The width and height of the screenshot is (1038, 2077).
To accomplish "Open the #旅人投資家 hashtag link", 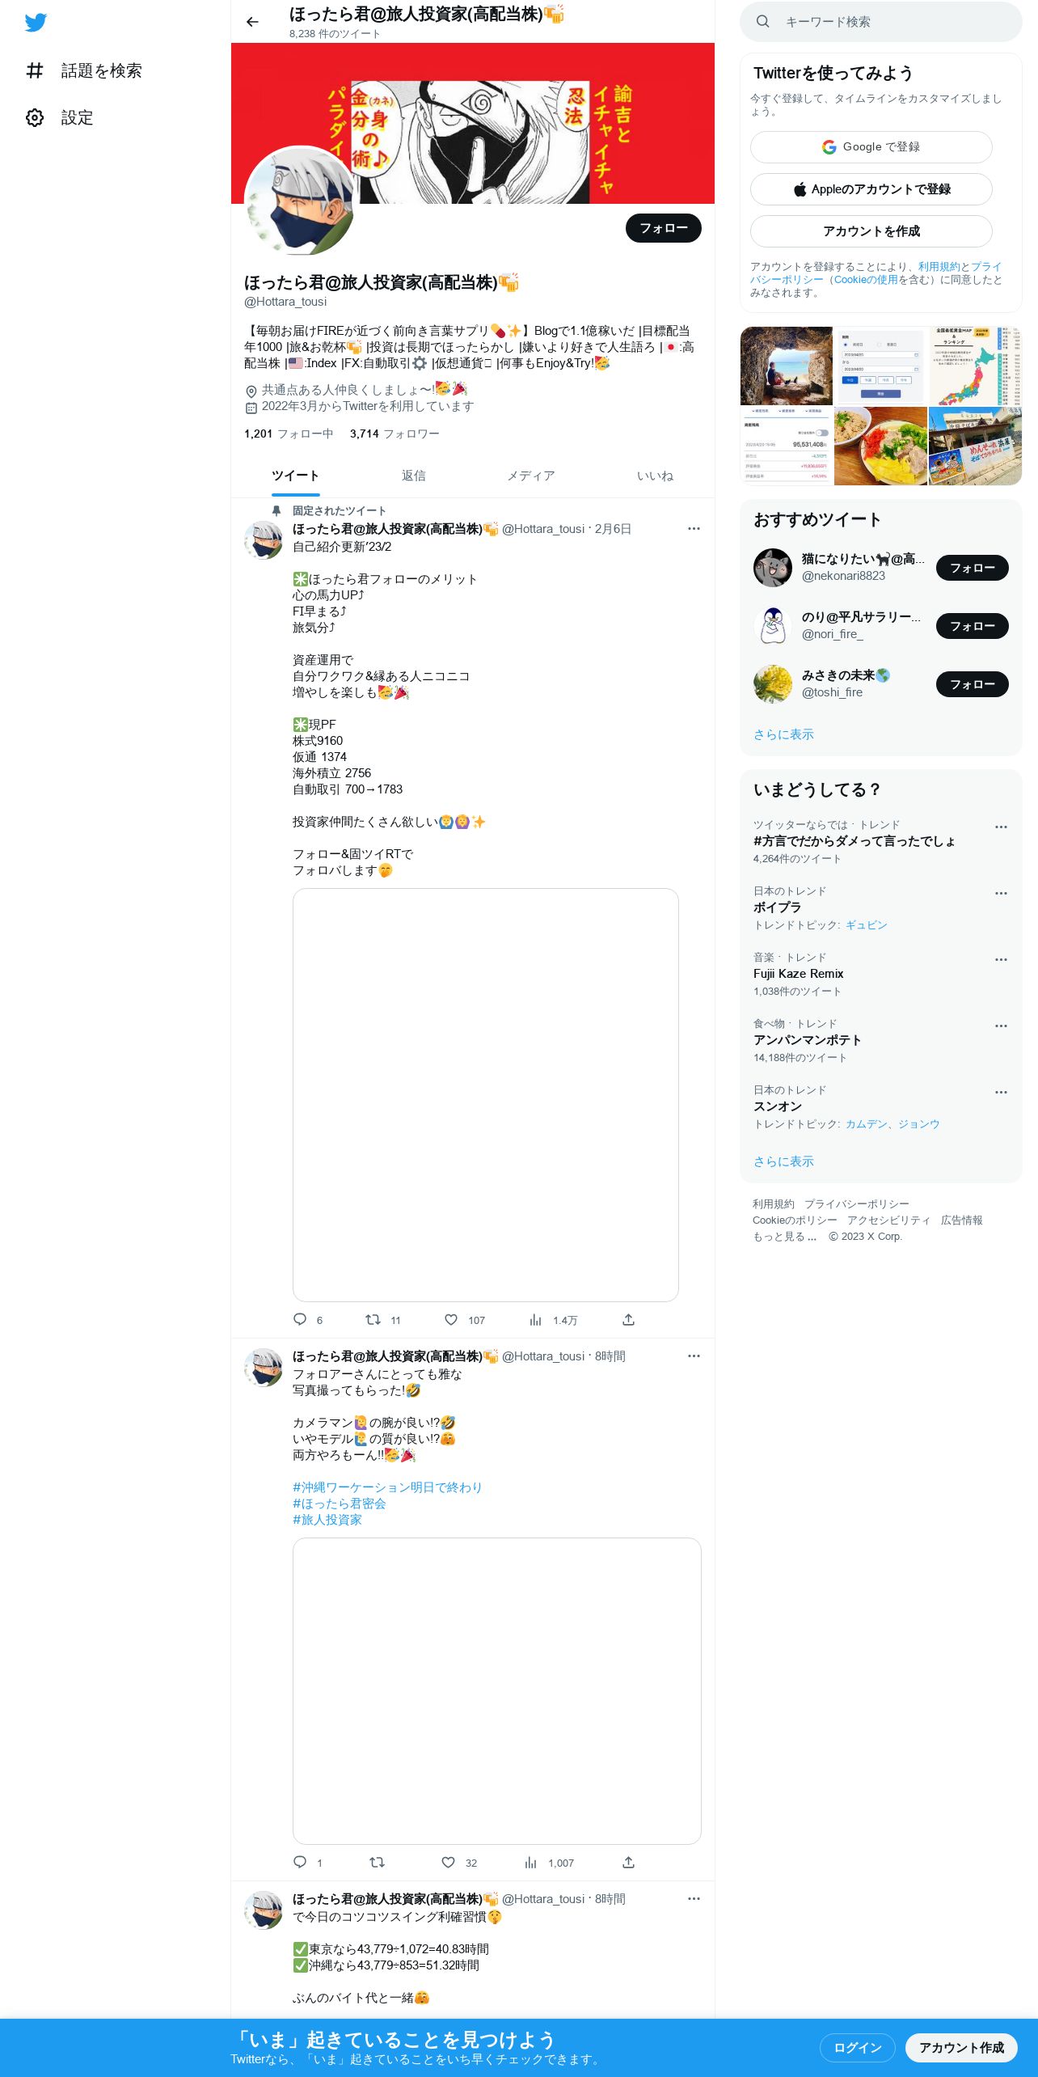I will coord(327,1520).
